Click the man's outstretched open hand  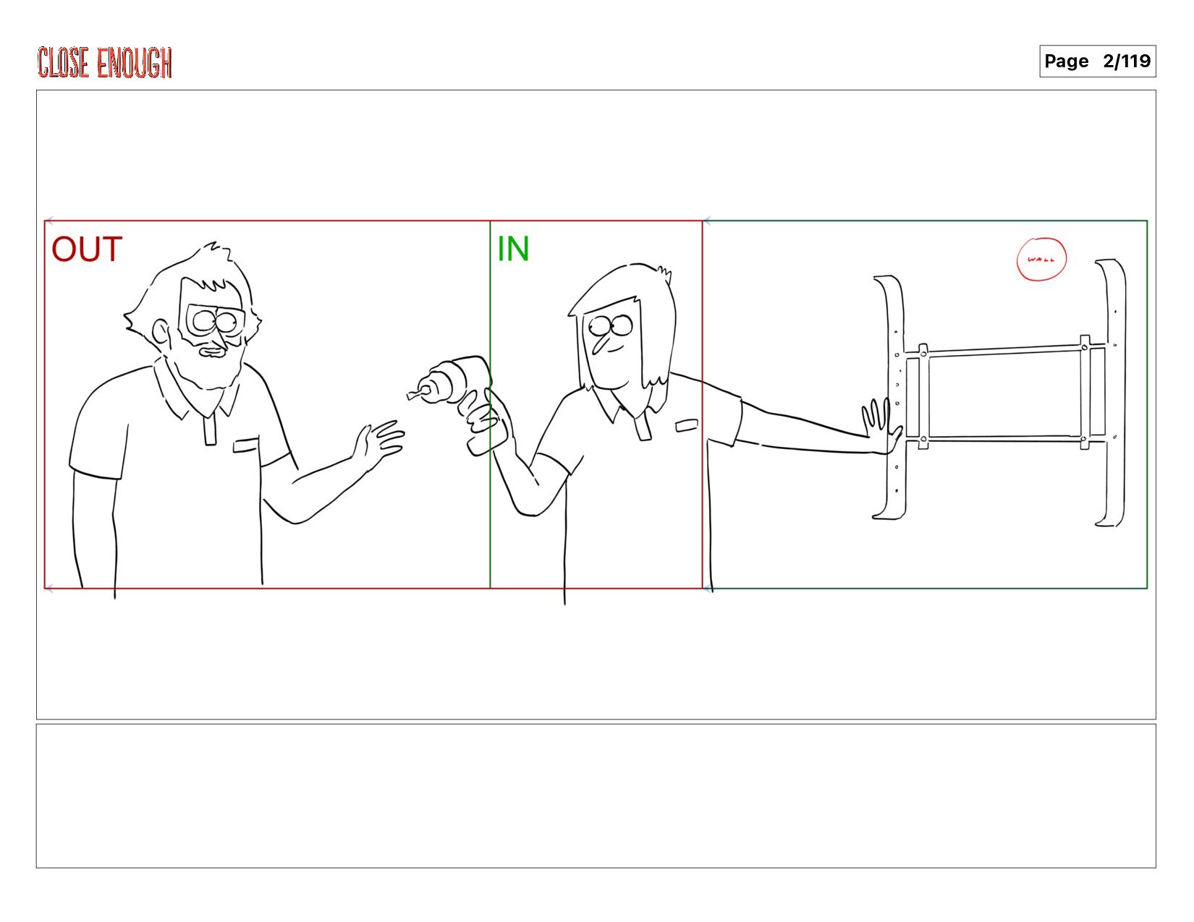point(378,443)
